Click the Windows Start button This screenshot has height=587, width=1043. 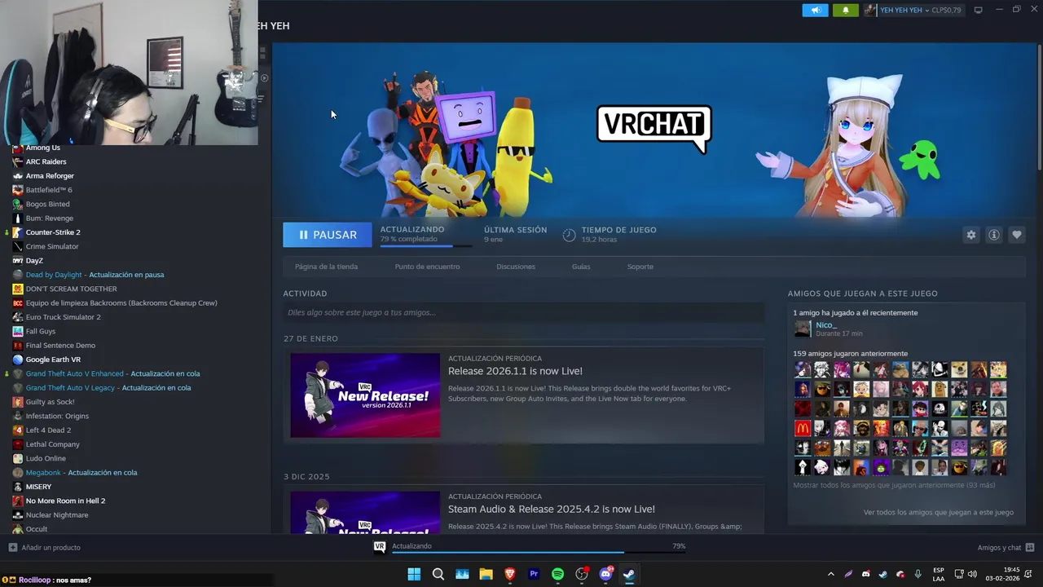pyautogui.click(x=414, y=574)
